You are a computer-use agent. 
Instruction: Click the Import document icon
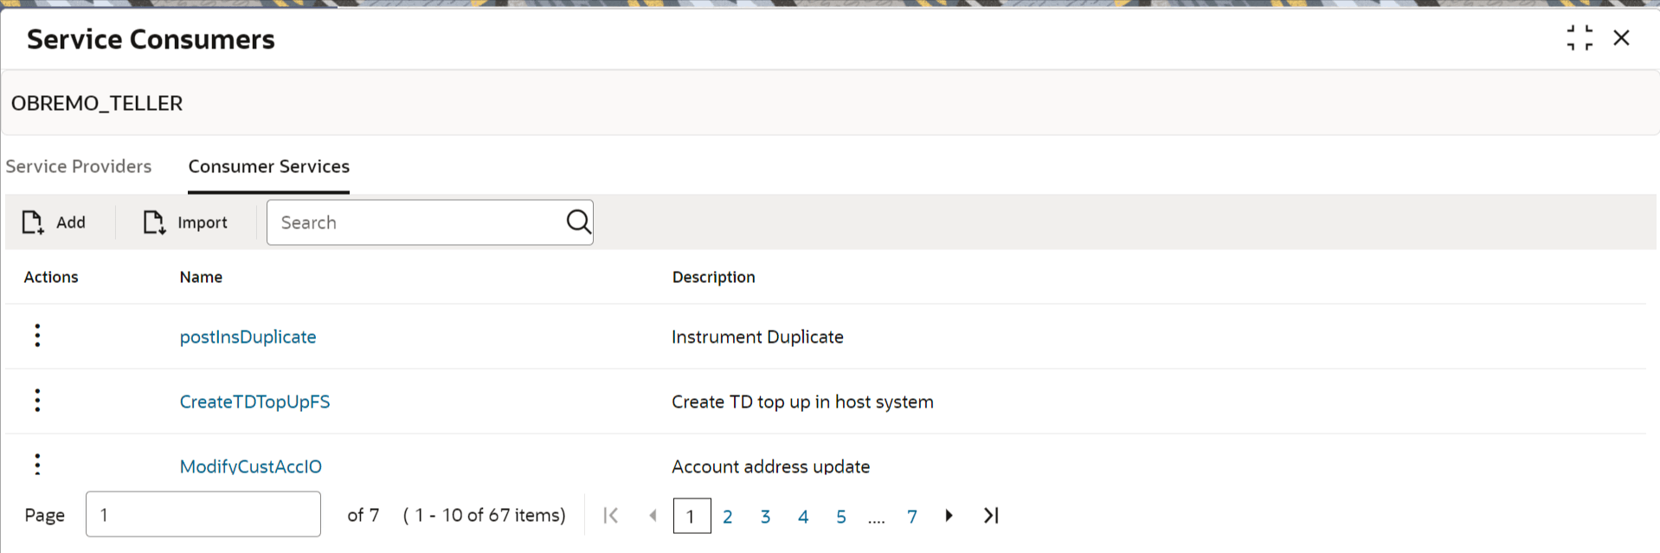tap(154, 222)
